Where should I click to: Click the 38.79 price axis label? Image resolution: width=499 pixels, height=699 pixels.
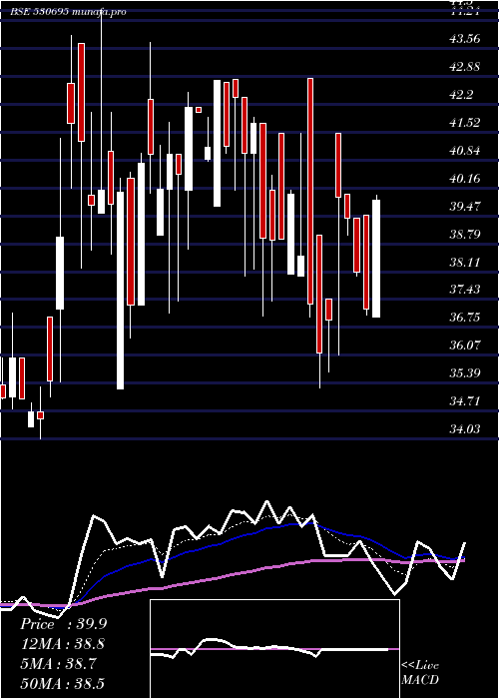pos(465,234)
